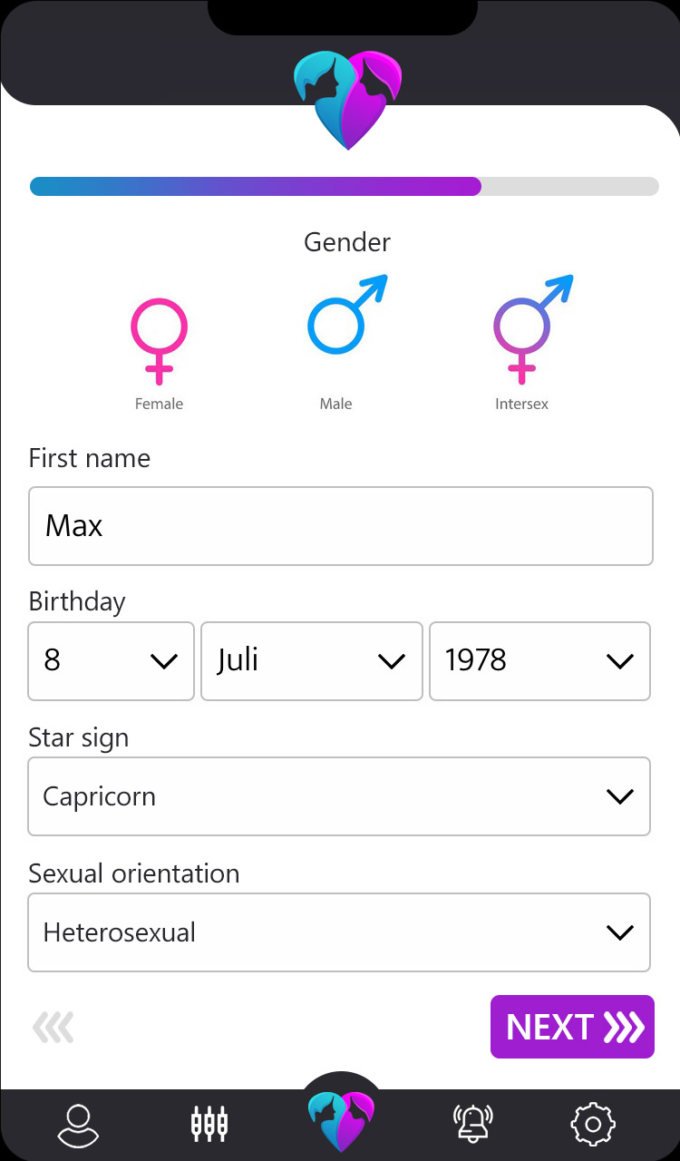Open the birthday month dropdown showing Juli
The image size is (680, 1161).
click(x=312, y=661)
